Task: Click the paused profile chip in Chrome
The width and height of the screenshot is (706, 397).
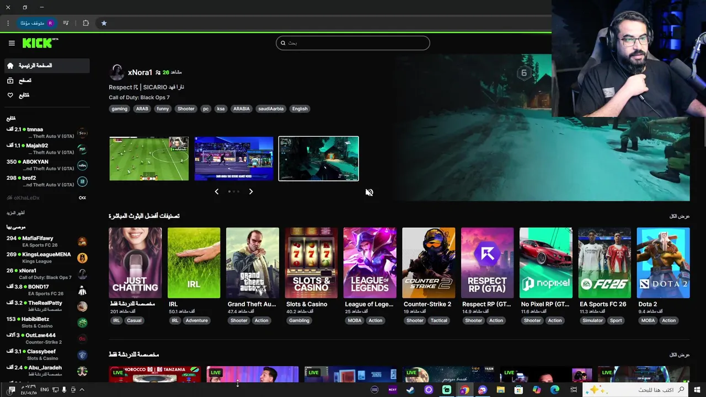Action: 36,23
